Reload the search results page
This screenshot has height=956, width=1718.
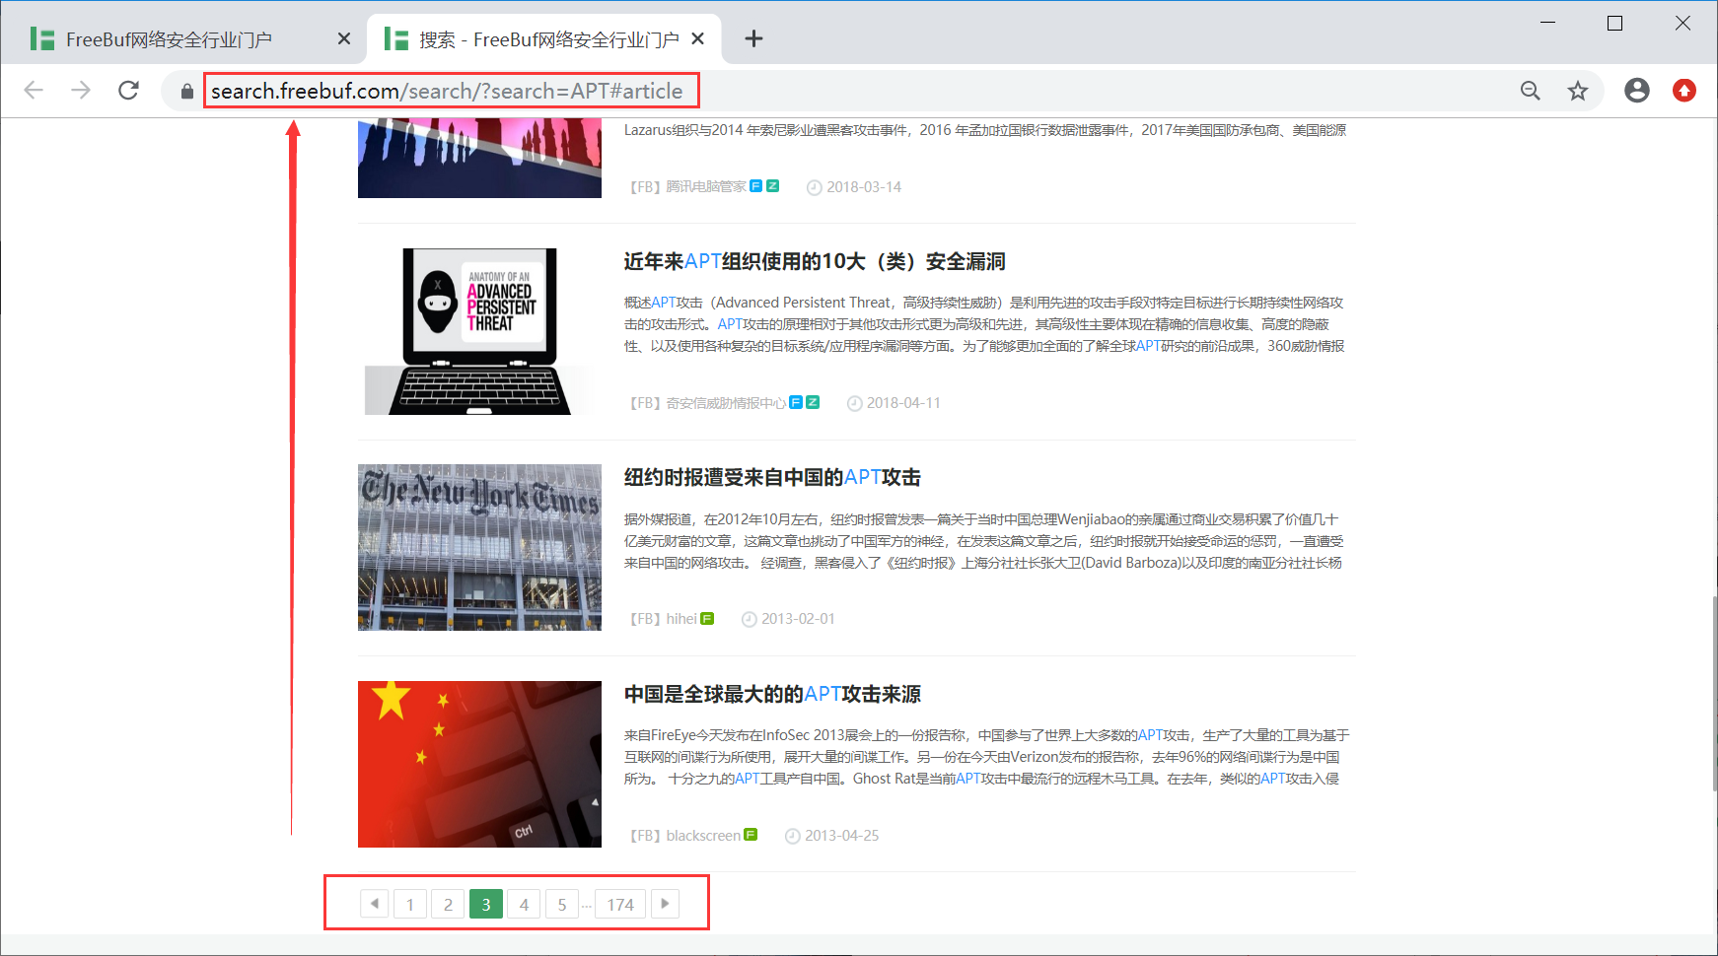(128, 91)
